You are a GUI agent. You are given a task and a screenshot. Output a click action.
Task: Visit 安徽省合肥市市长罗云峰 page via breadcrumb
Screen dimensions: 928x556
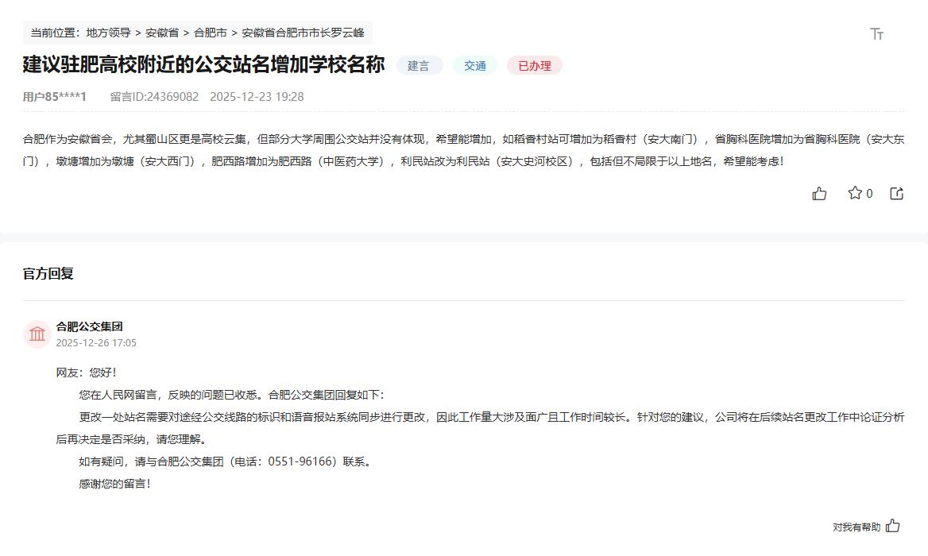301,33
